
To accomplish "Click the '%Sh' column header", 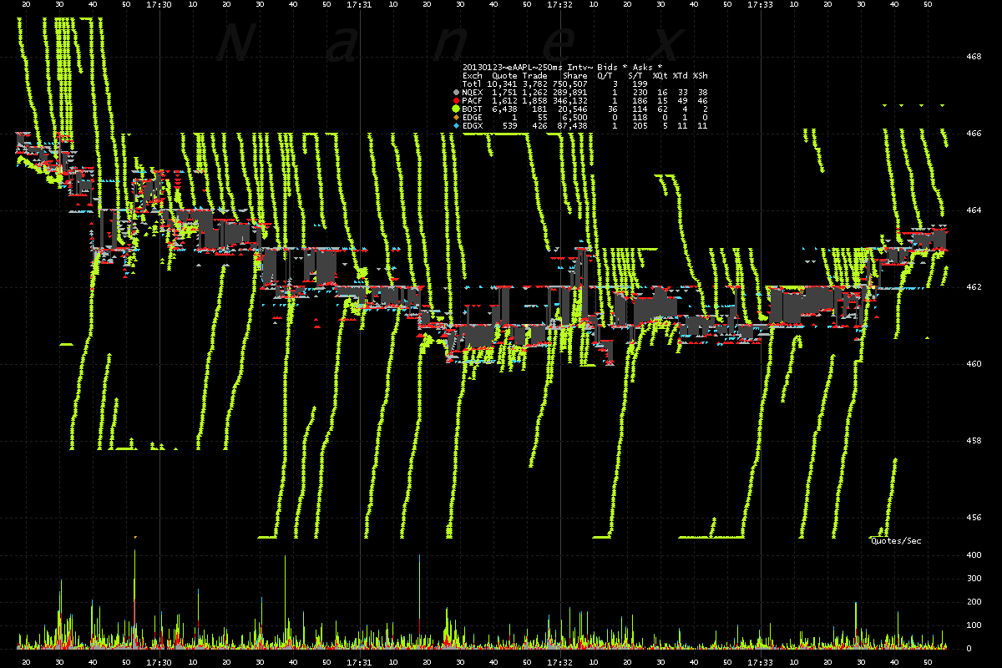I will tap(700, 76).
